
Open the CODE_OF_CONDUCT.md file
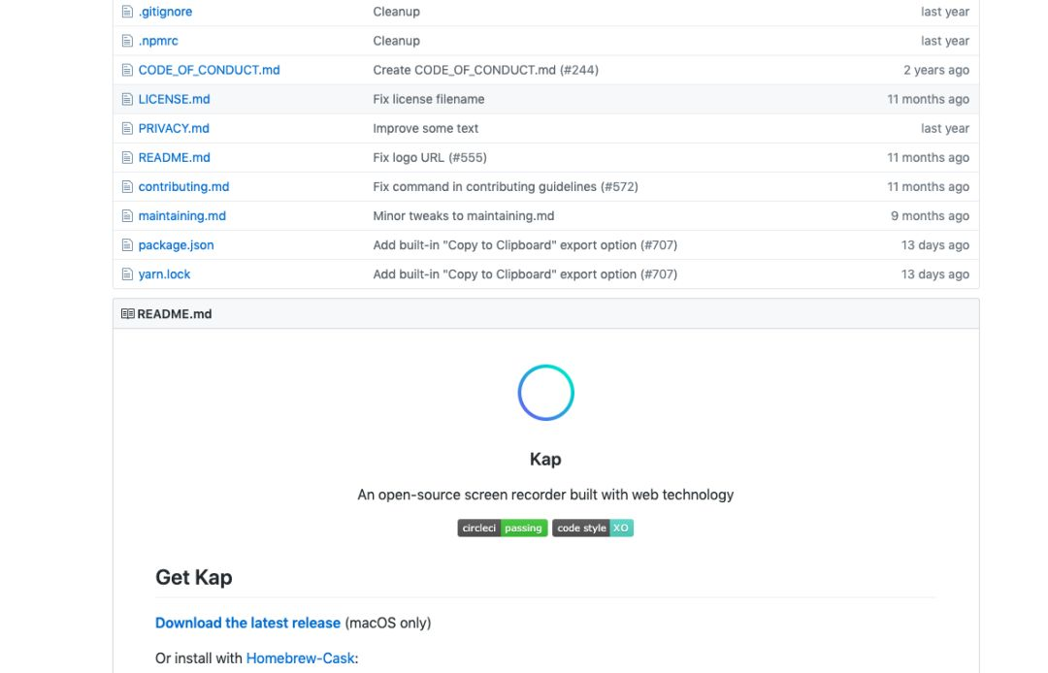(209, 70)
